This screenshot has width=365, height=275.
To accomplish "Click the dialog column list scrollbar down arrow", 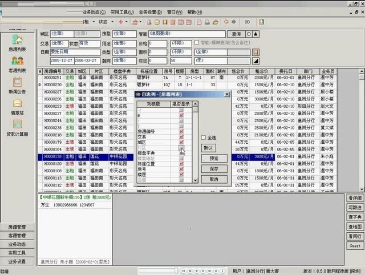I will [196, 180].
